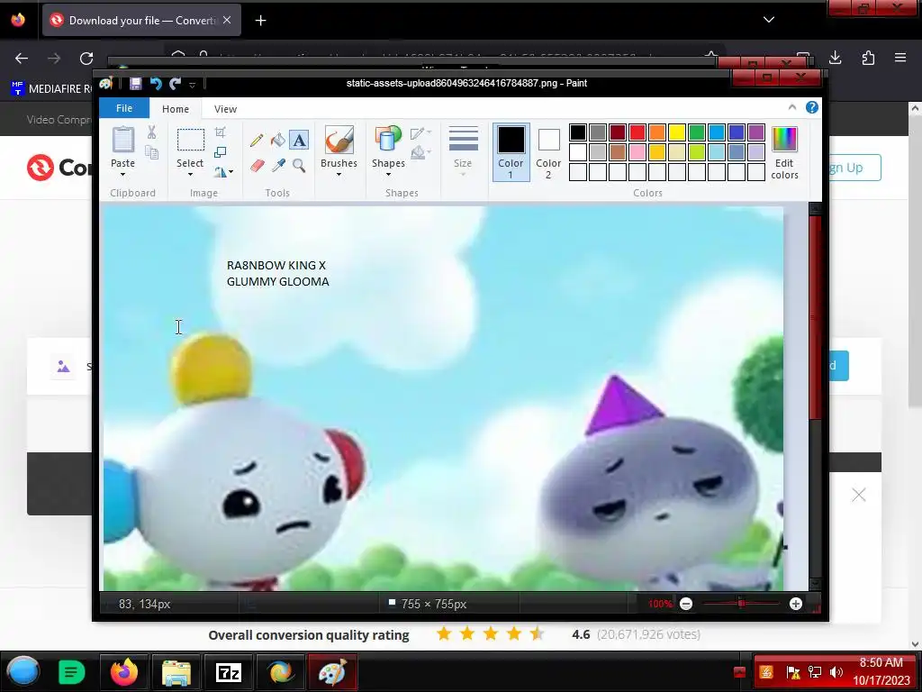Click zoom out minus button

coord(685,604)
